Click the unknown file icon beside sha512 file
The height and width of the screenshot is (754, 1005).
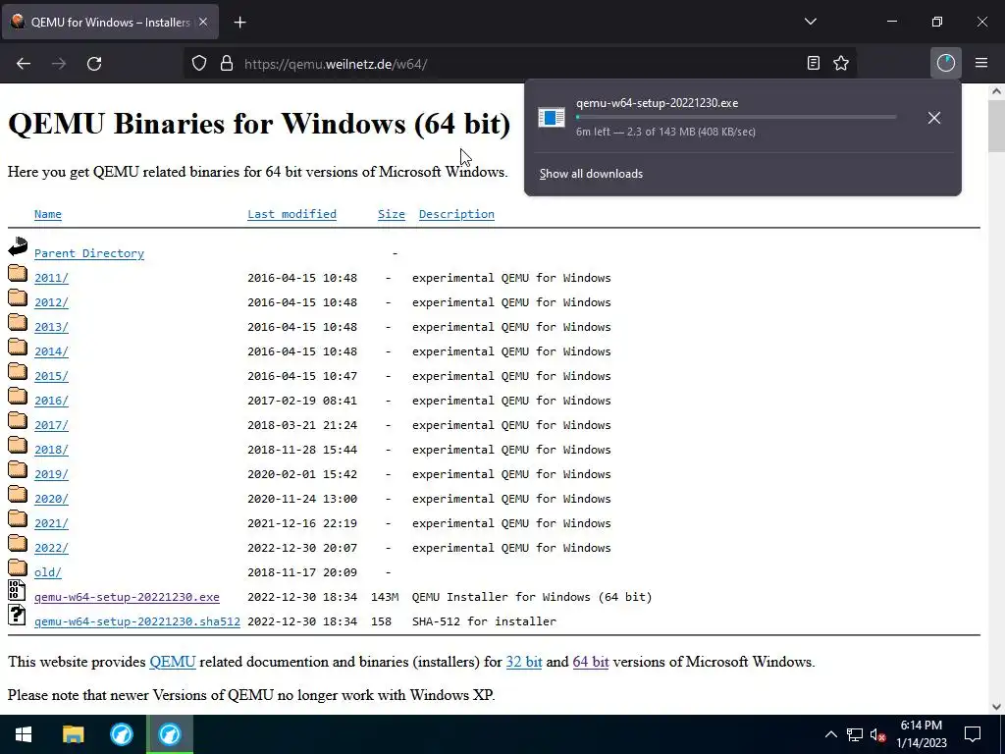tap(17, 615)
